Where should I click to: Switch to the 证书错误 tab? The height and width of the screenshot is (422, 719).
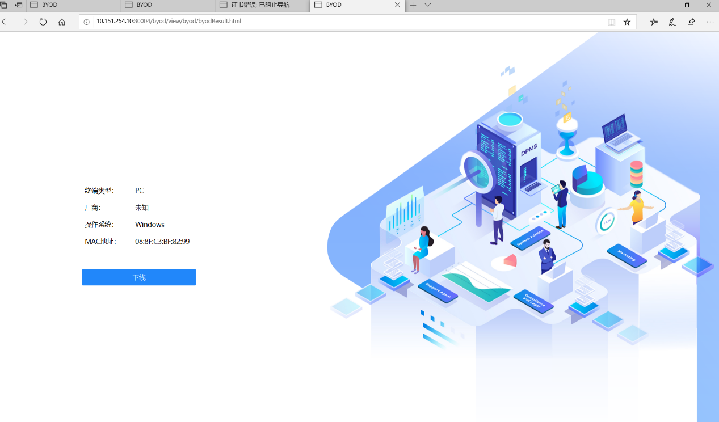263,5
